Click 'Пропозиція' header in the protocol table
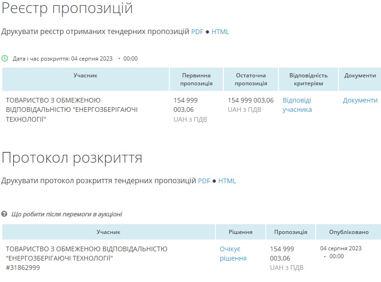Viewport: 381px width, 282px height. (x=291, y=232)
